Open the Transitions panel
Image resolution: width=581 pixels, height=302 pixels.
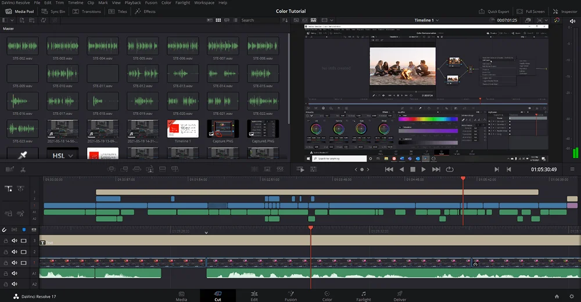coord(87,12)
